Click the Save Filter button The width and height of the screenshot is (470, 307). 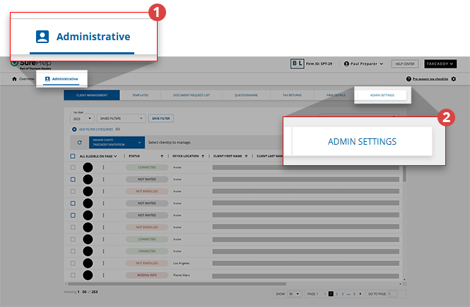coord(160,119)
